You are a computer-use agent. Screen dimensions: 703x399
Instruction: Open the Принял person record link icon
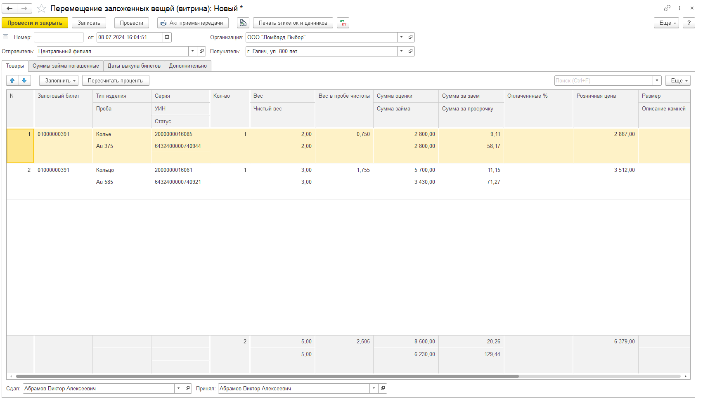383,388
